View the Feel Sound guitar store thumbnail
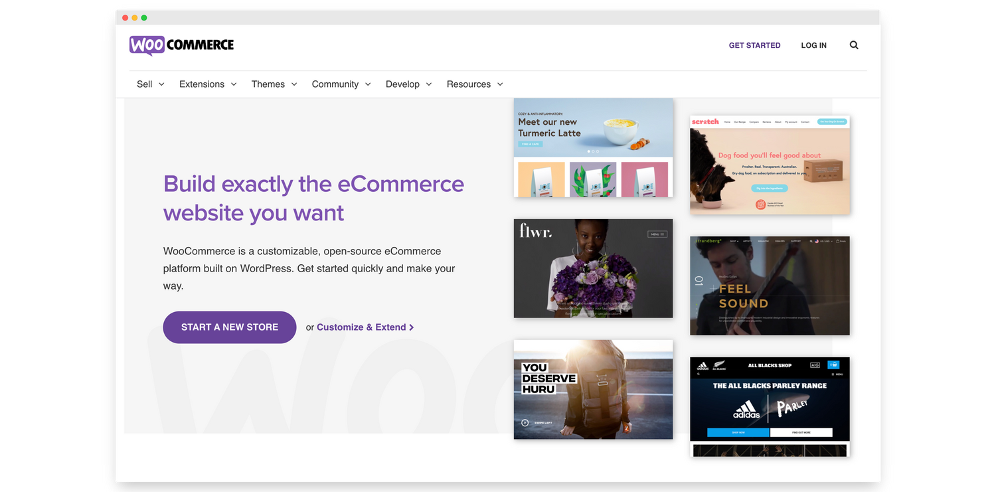The image size is (996, 492). [x=770, y=286]
